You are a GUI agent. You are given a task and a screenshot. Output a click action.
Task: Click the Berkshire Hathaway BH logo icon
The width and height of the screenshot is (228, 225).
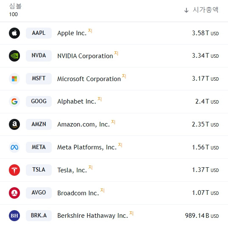14,216
